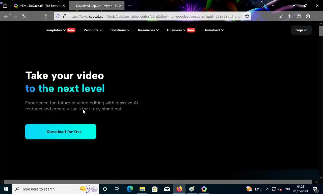The image size is (323, 194).
Task: Click the muted volume tray icon
Action: [280, 189]
